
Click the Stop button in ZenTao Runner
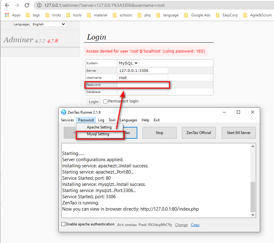click(x=159, y=133)
